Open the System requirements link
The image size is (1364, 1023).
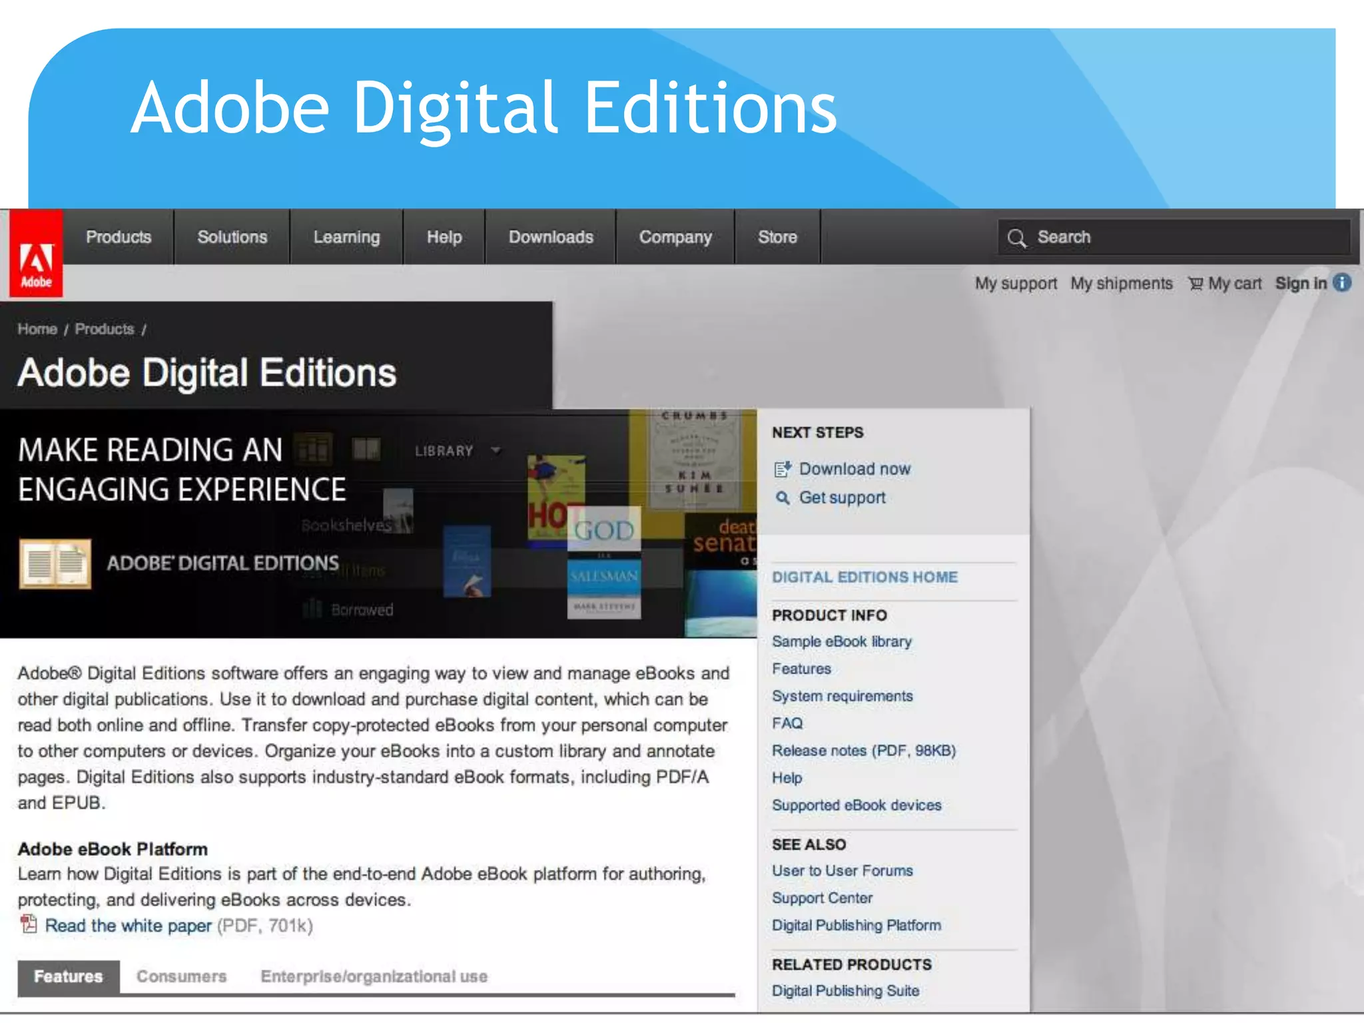843,696
